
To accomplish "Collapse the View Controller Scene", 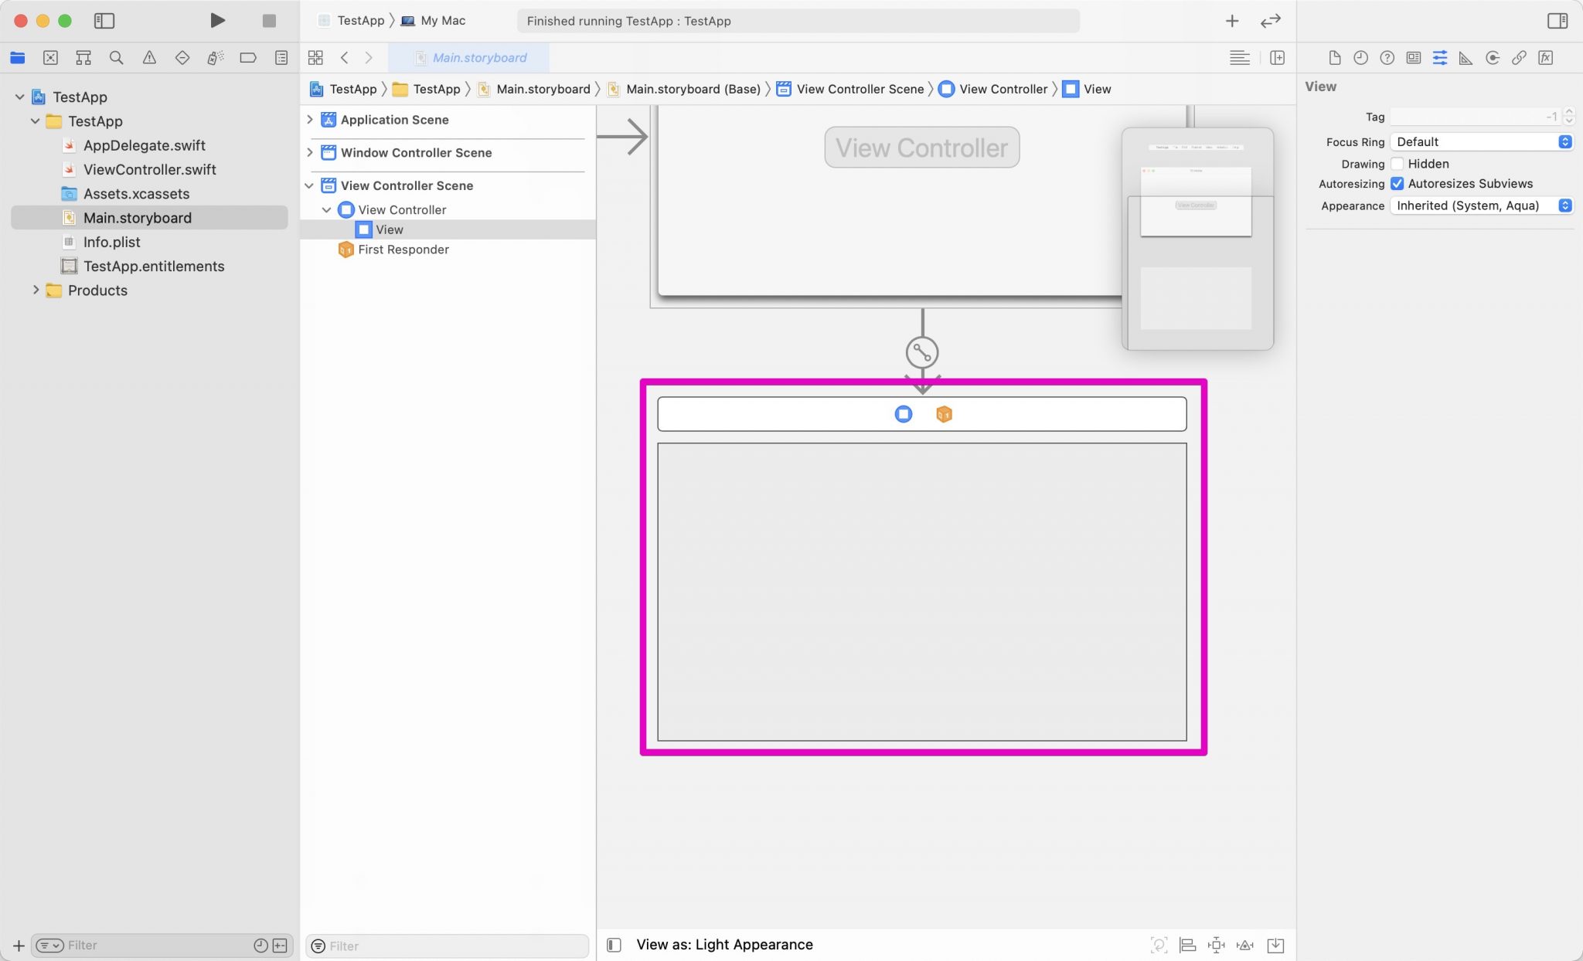I will (309, 185).
